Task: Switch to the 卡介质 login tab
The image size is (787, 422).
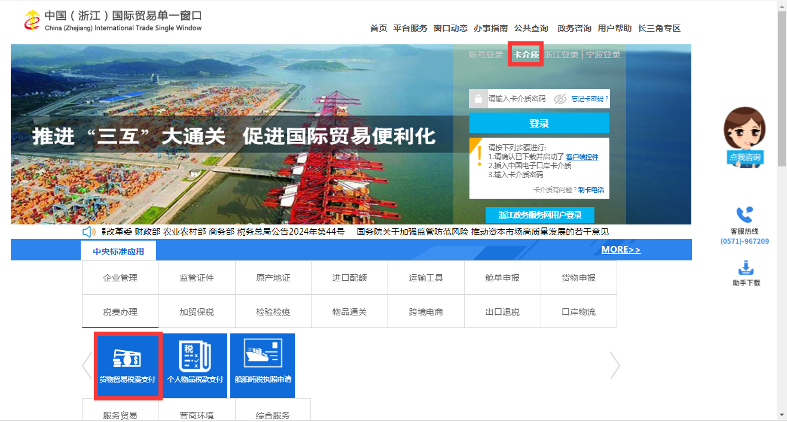Action: point(526,54)
